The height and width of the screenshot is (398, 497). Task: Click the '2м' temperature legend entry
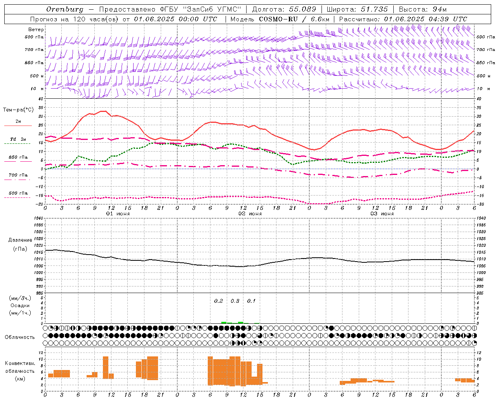point(18,122)
